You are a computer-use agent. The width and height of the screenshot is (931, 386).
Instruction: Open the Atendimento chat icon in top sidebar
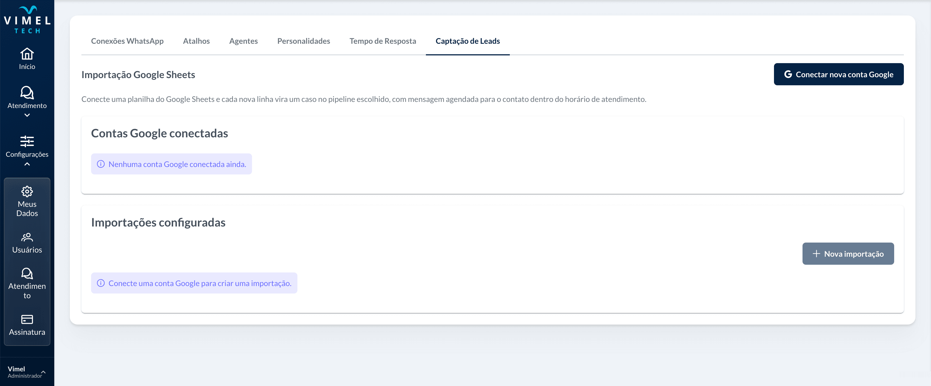tap(27, 92)
